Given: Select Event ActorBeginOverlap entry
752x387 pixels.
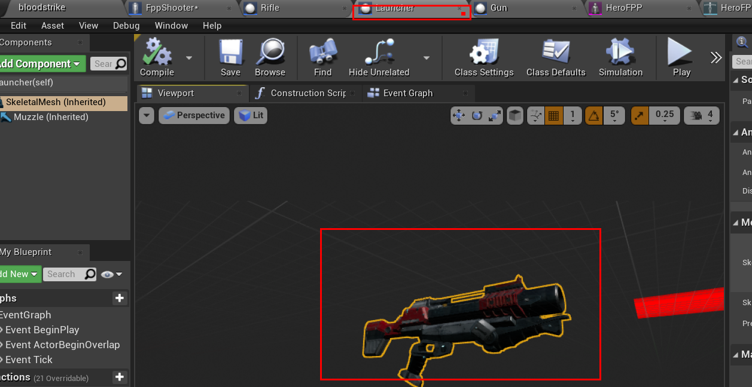Looking at the screenshot, I should pyautogui.click(x=62, y=345).
